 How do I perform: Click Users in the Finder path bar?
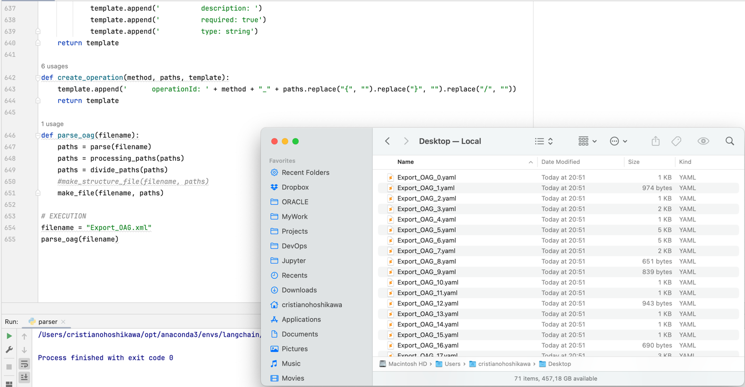452,364
